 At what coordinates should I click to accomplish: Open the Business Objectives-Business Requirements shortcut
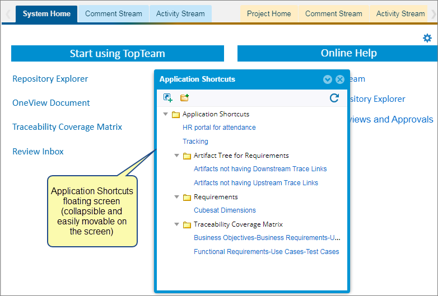pos(267,238)
